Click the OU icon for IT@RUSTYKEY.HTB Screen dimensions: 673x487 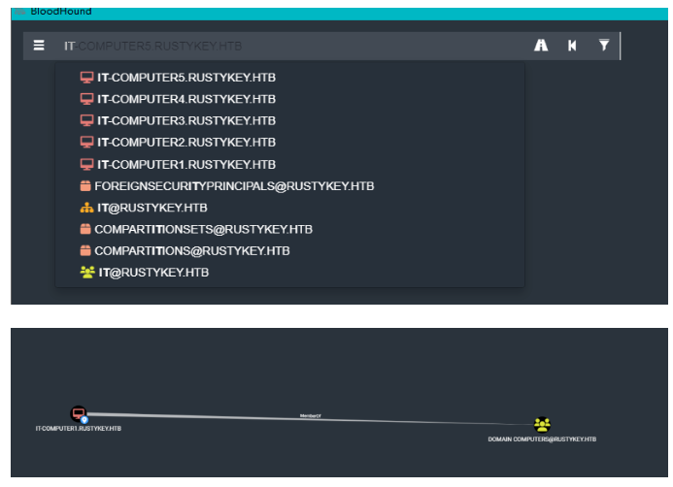86,208
